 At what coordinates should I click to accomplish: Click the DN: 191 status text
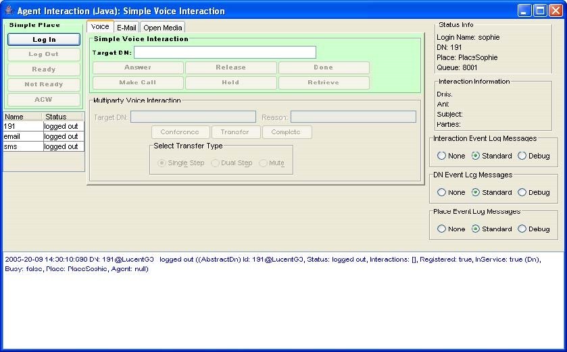pyautogui.click(x=449, y=47)
